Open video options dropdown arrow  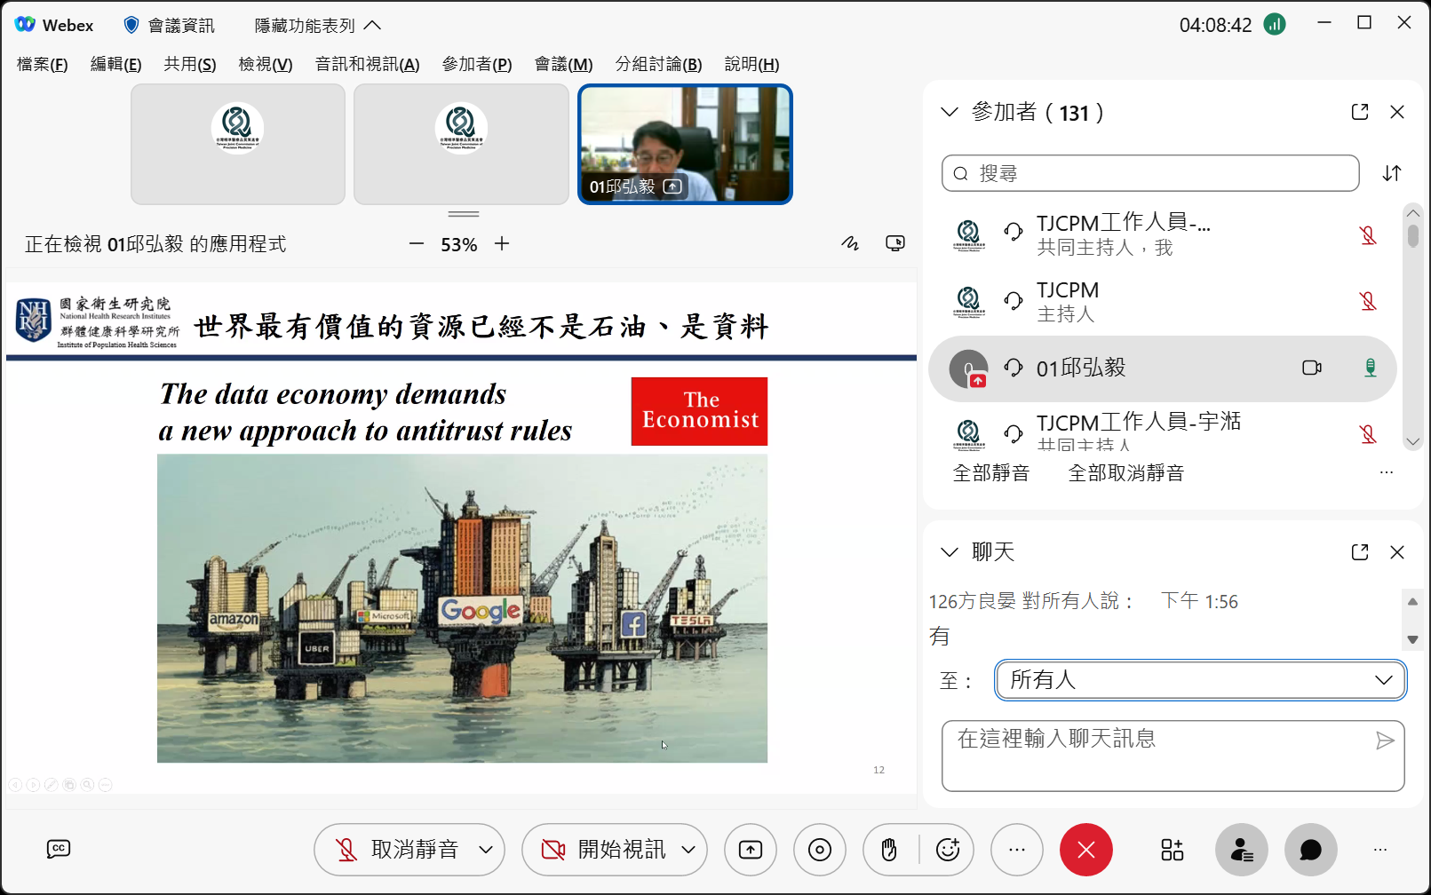(x=688, y=850)
